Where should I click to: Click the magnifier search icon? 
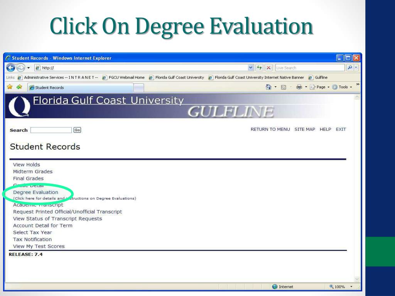click(349, 68)
